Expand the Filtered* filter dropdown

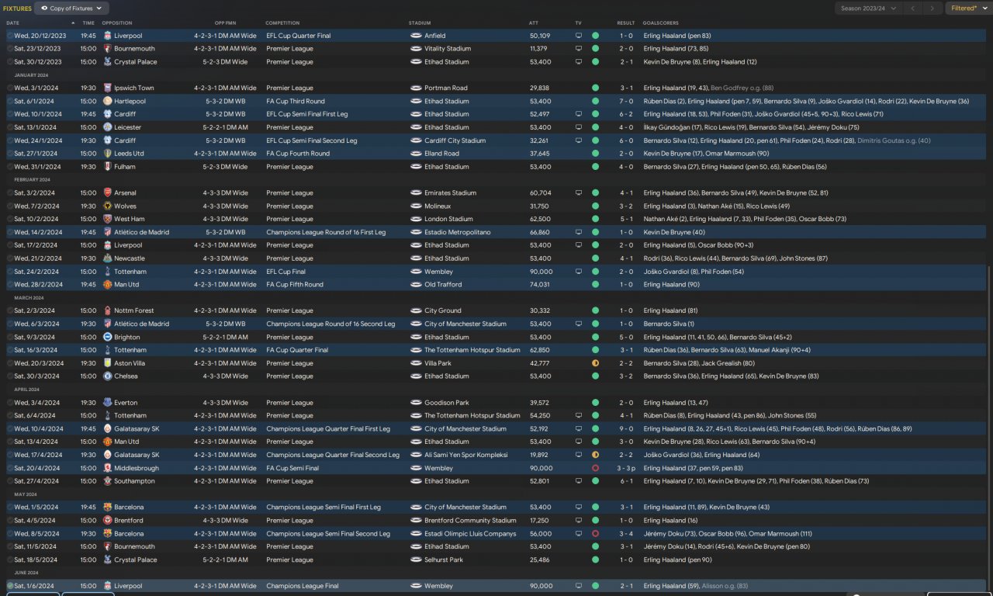[x=968, y=9]
